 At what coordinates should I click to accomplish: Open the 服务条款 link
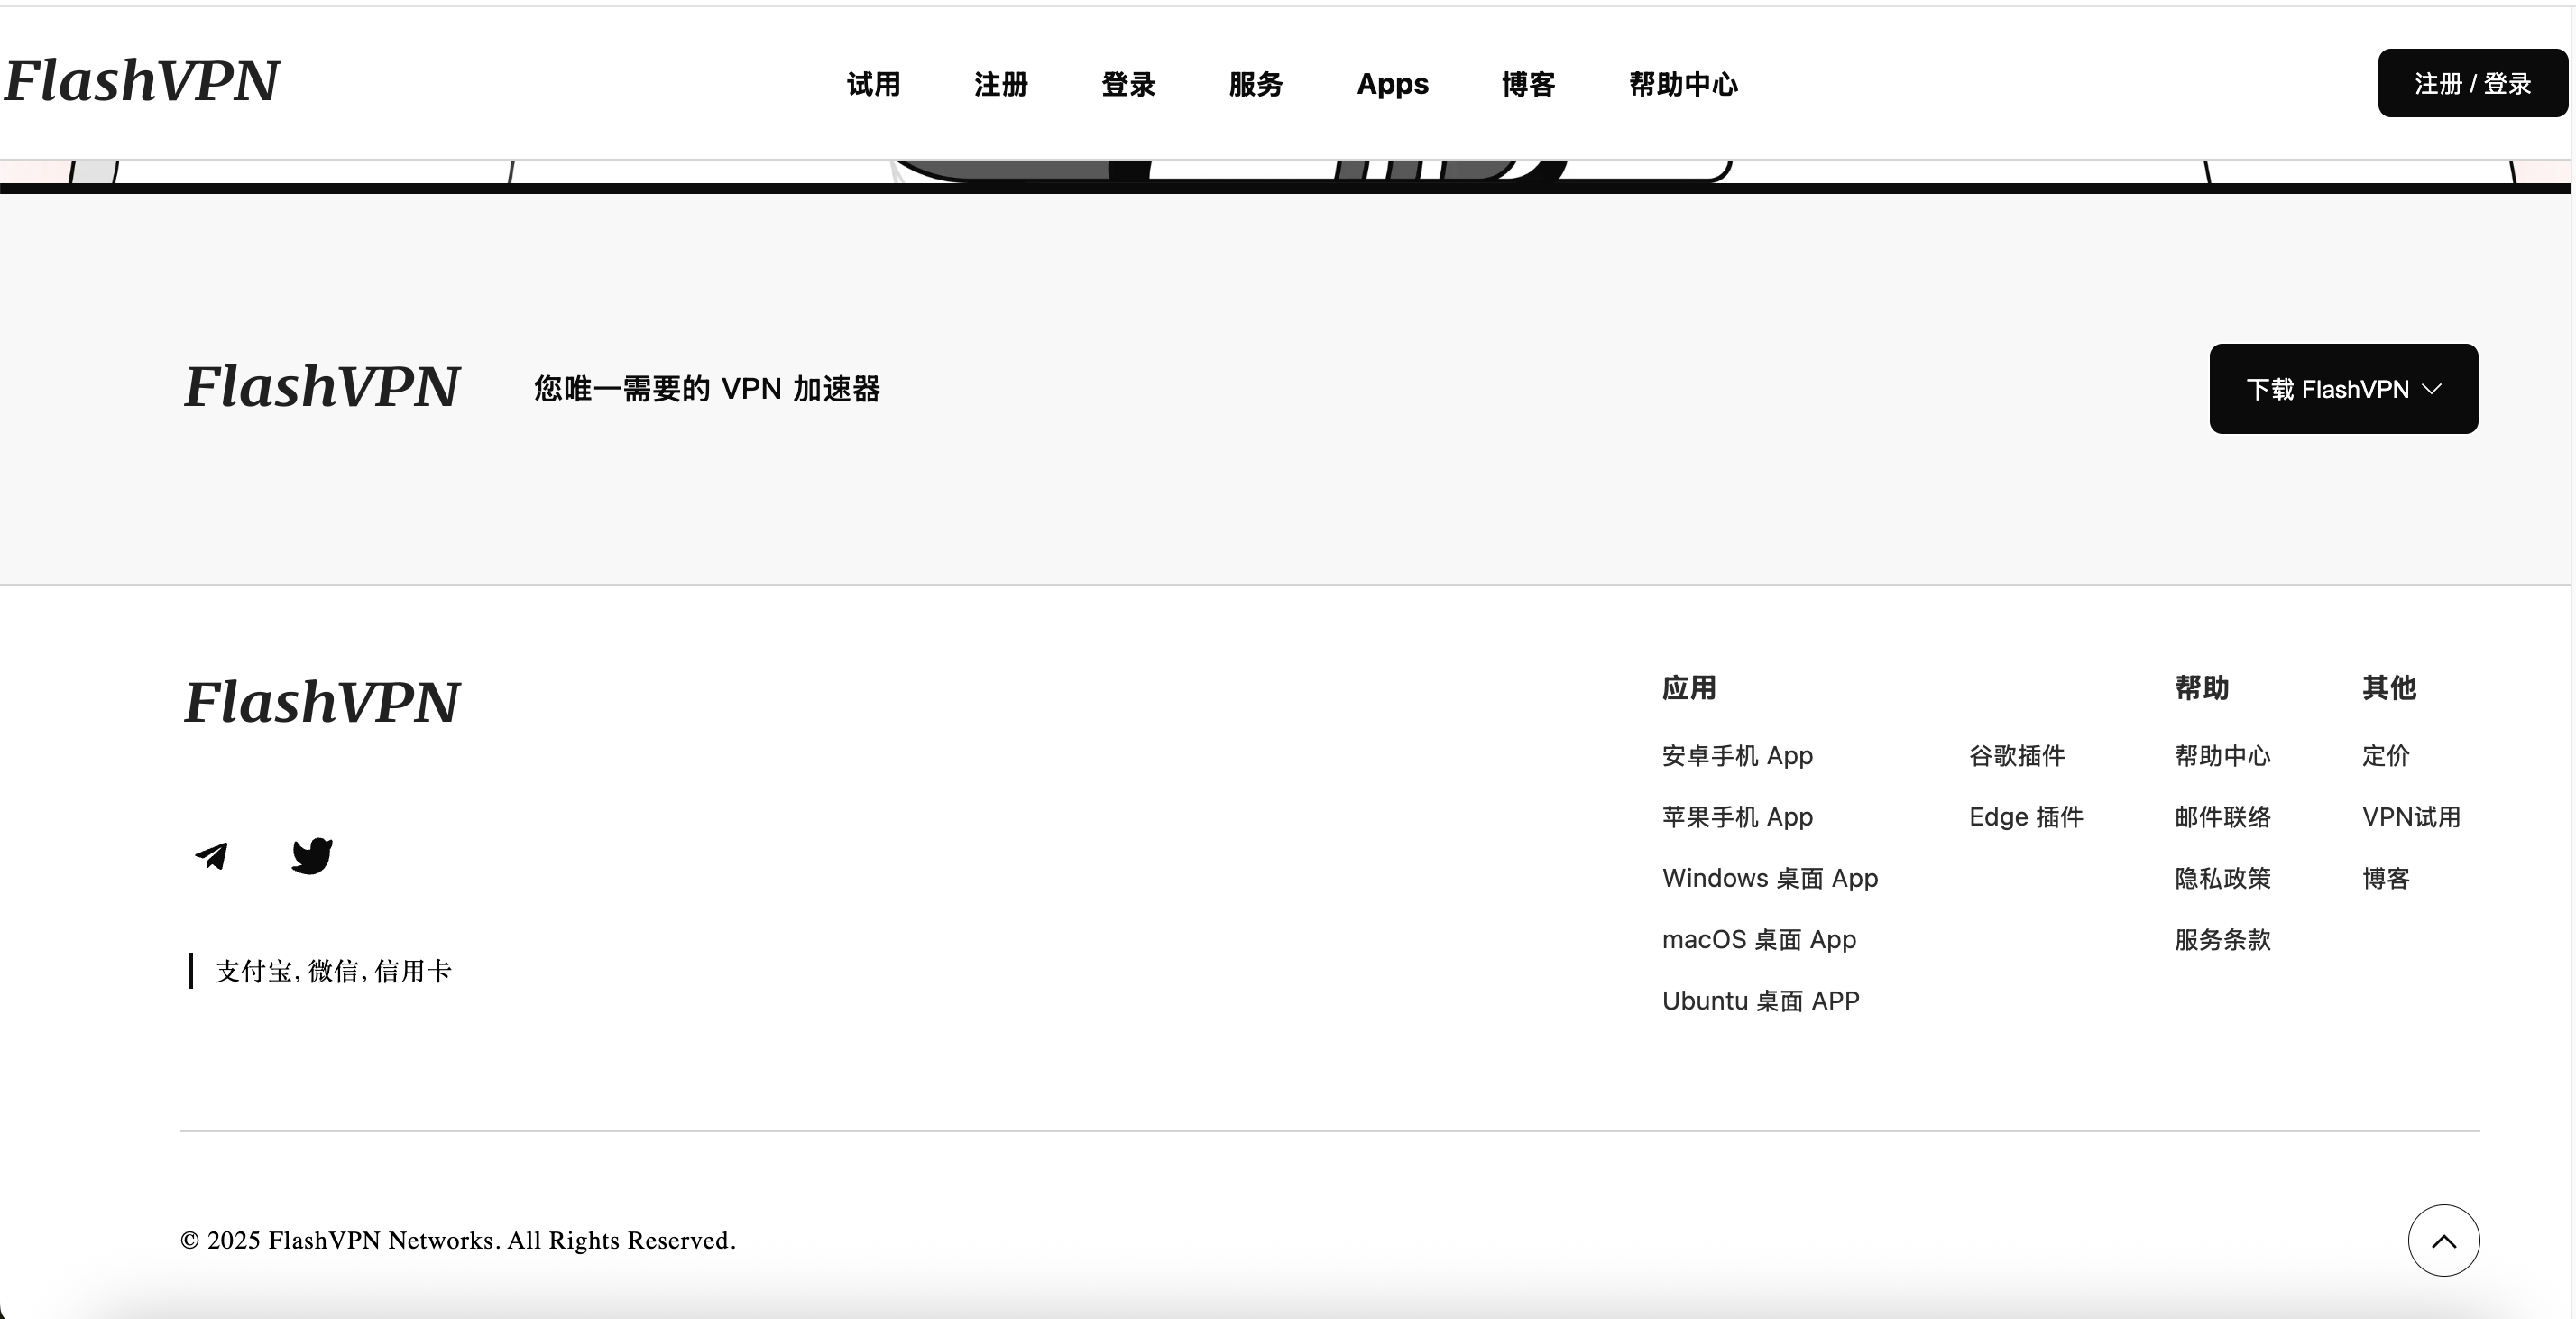click(2223, 940)
